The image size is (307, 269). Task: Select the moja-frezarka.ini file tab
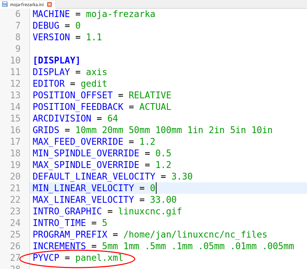tap(27, 4)
